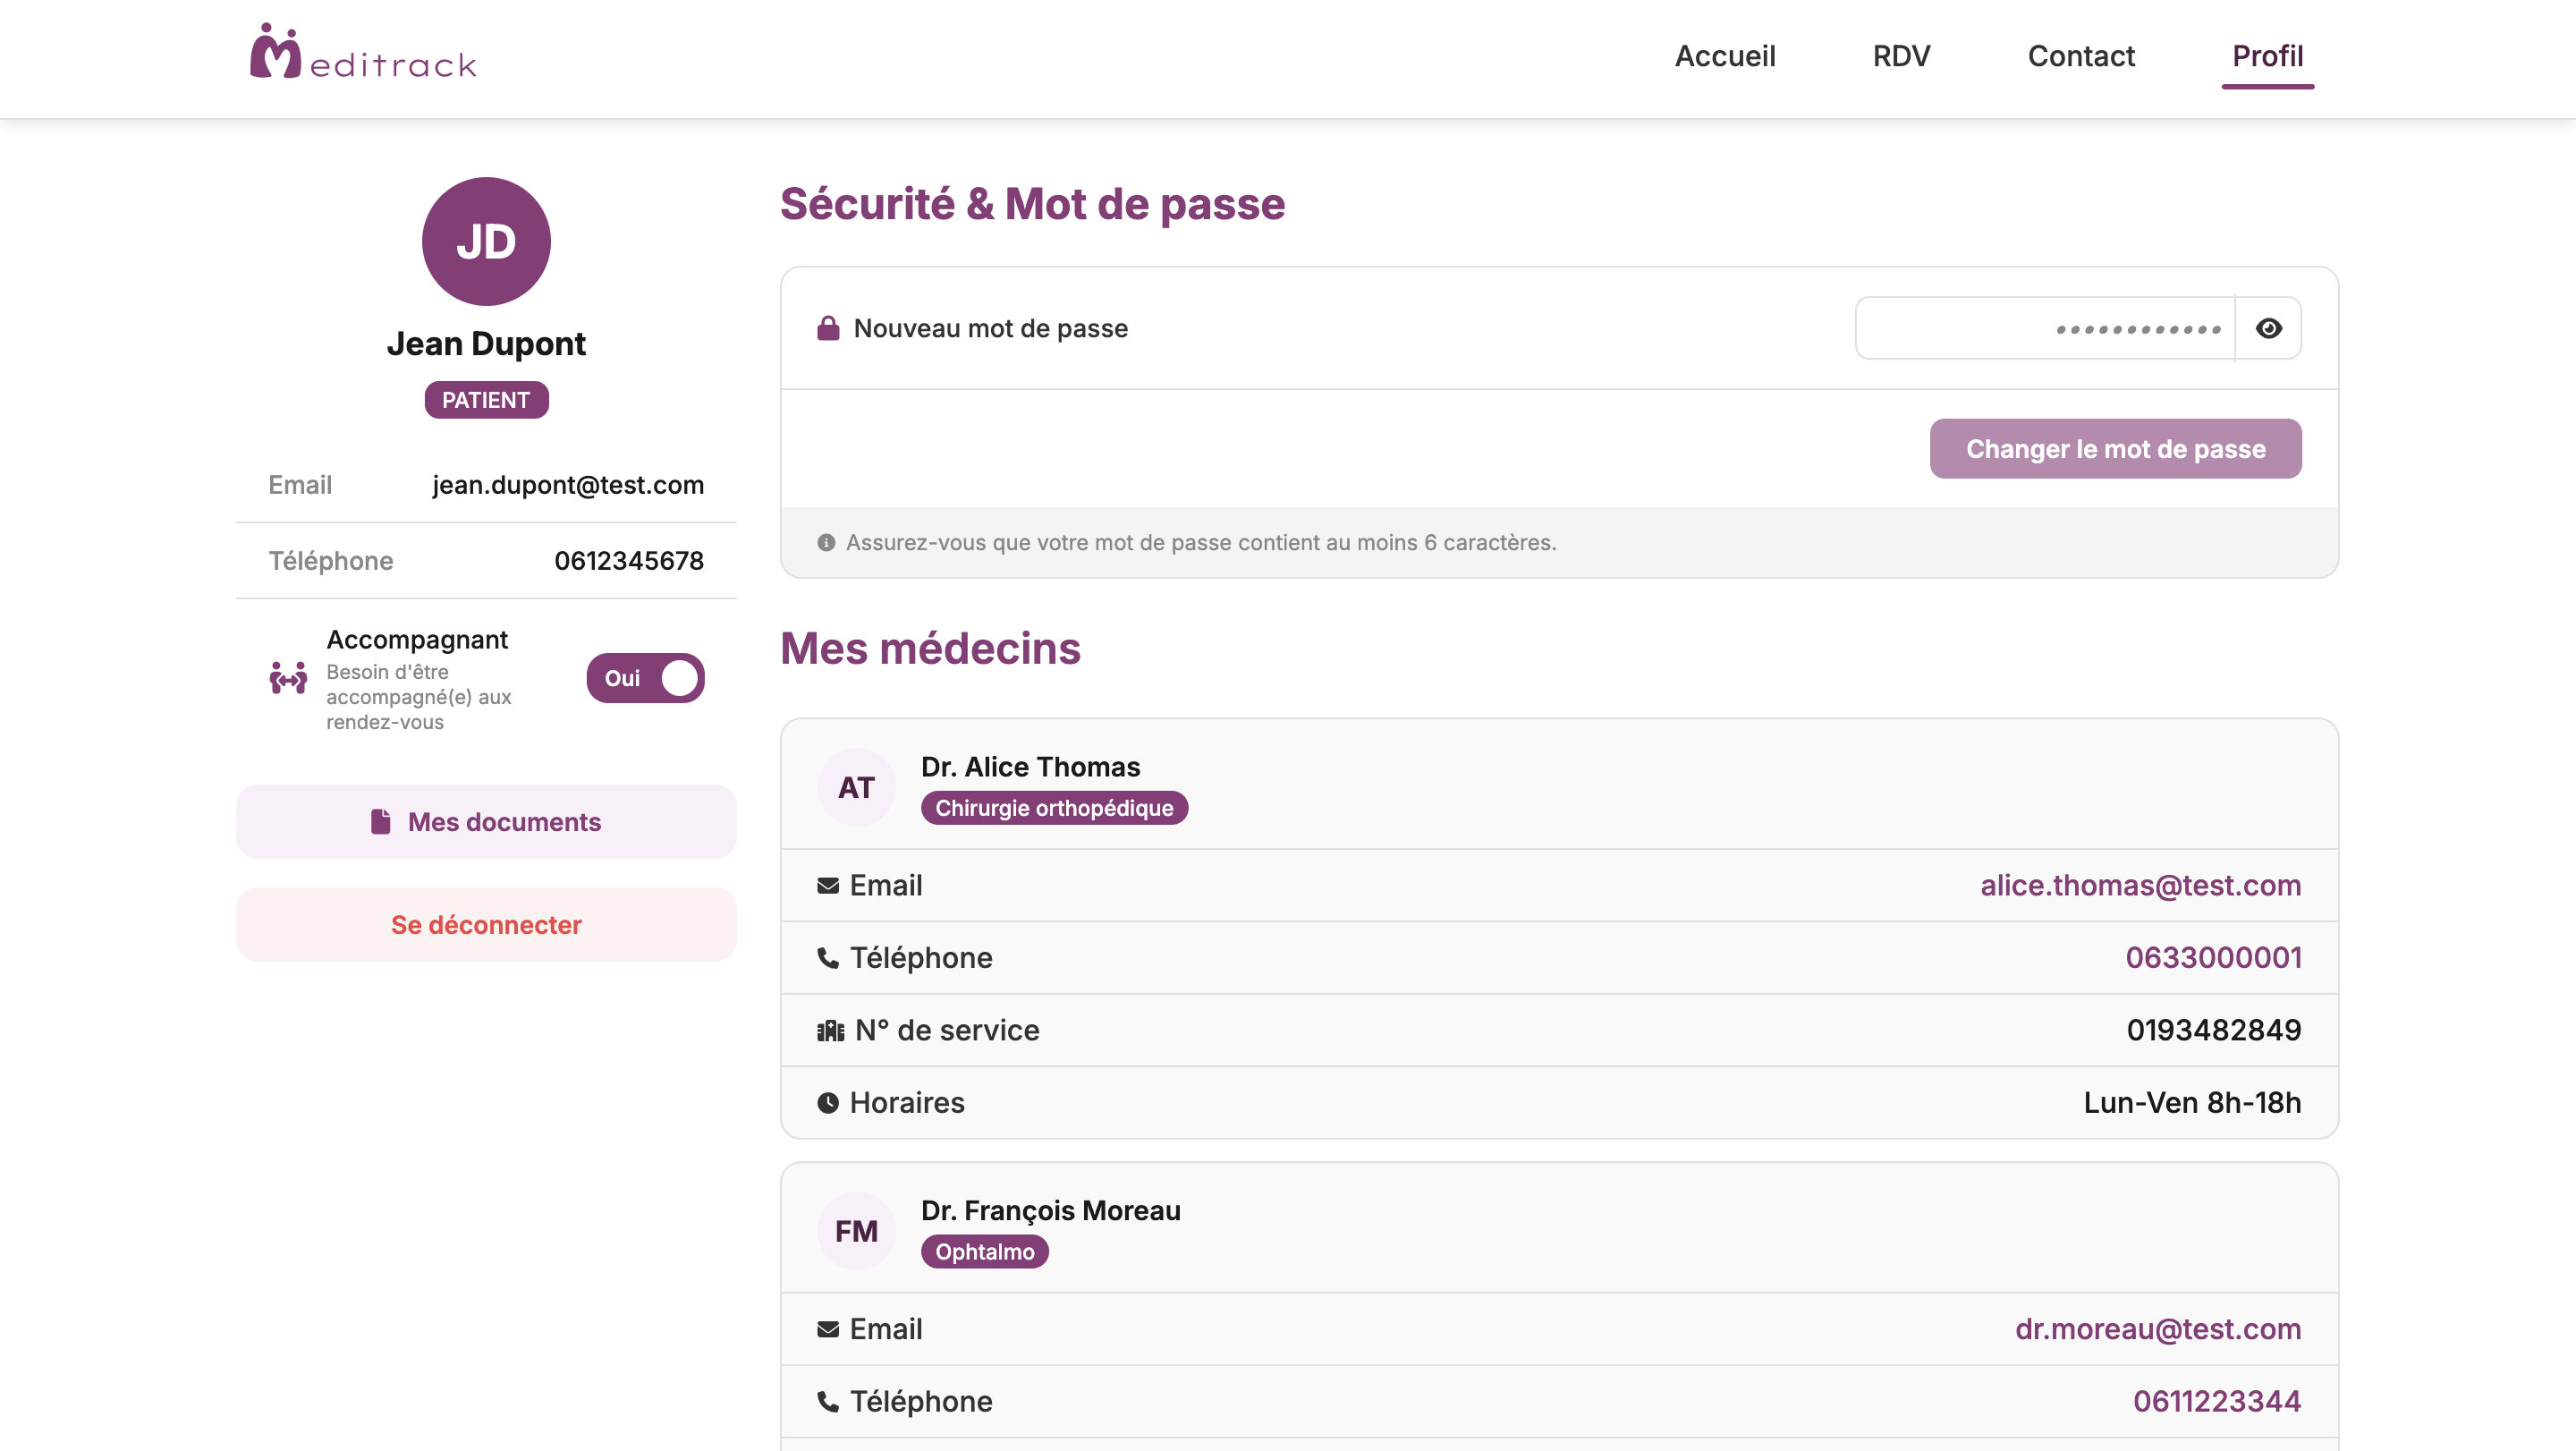The width and height of the screenshot is (2576, 1451).
Task: Call Dr. Alice Thomas at 0633000001
Action: point(2213,958)
